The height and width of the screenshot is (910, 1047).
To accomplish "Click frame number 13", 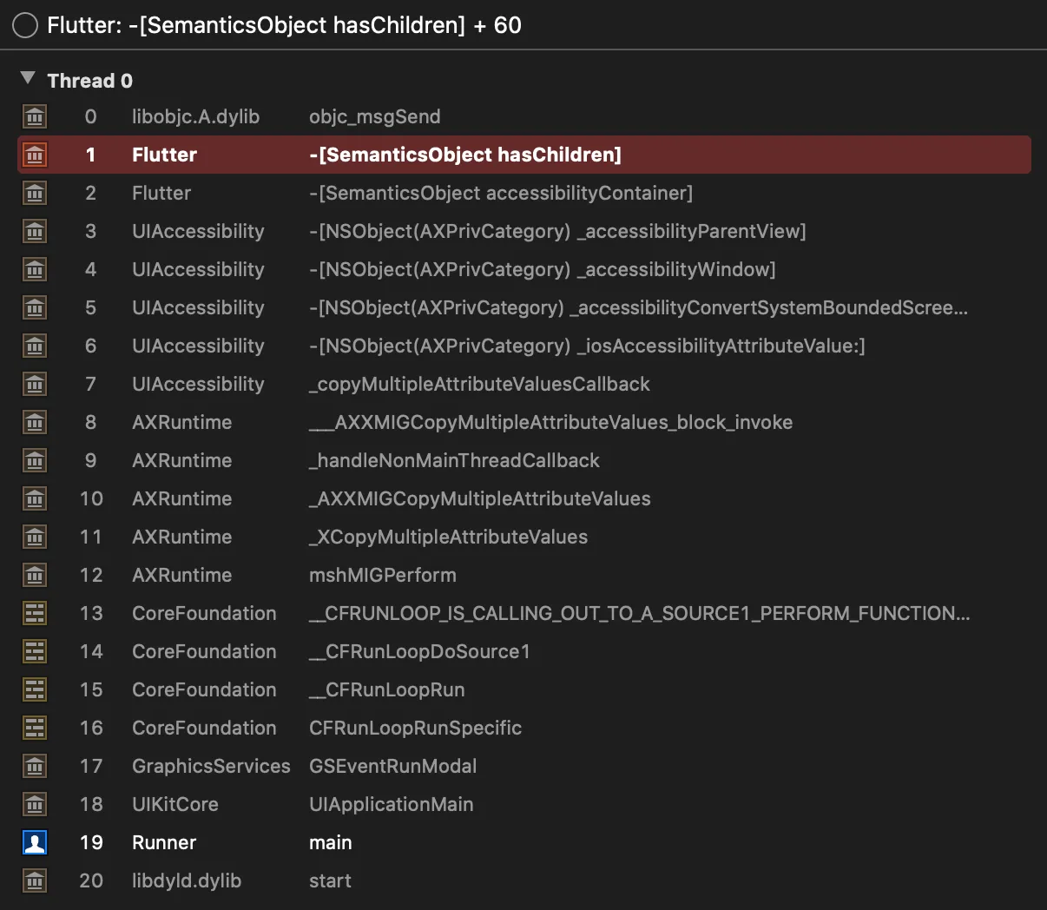I will [91, 614].
